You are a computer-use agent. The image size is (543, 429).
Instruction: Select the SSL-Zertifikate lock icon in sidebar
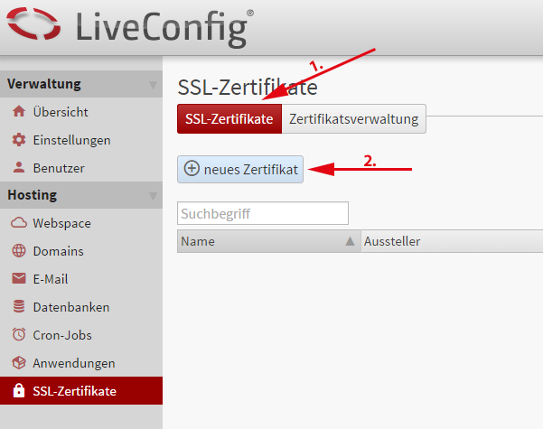click(x=18, y=391)
